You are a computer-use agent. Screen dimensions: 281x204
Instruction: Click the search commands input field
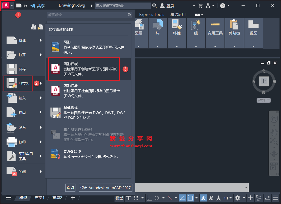90,15
